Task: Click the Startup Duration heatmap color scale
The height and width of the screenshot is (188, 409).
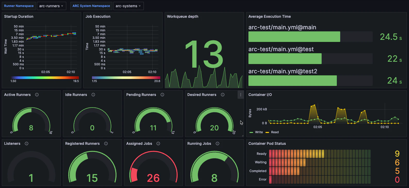Action: (x=45, y=77)
